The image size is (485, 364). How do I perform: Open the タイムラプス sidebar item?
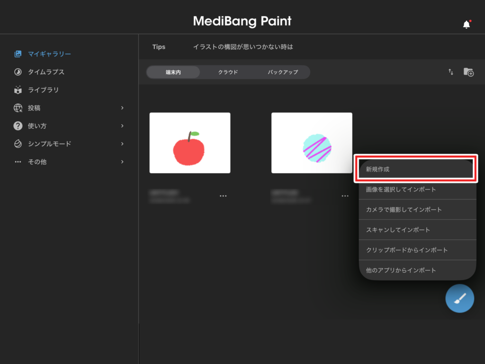pos(46,72)
